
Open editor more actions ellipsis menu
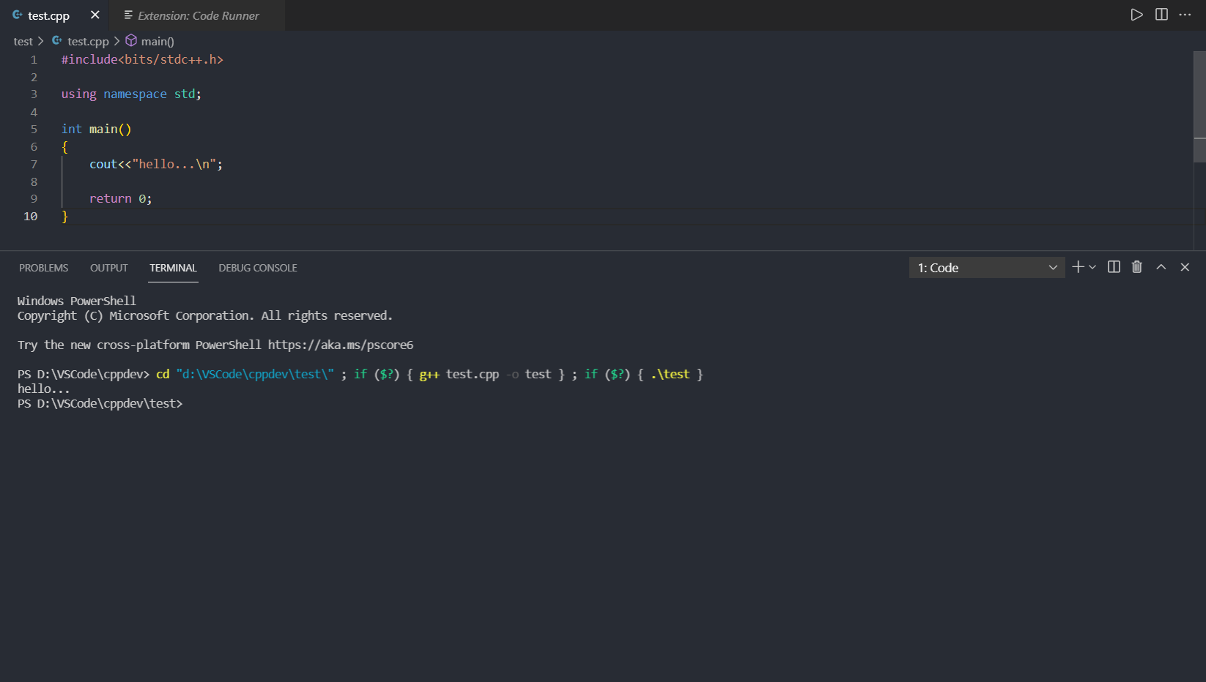(1185, 15)
